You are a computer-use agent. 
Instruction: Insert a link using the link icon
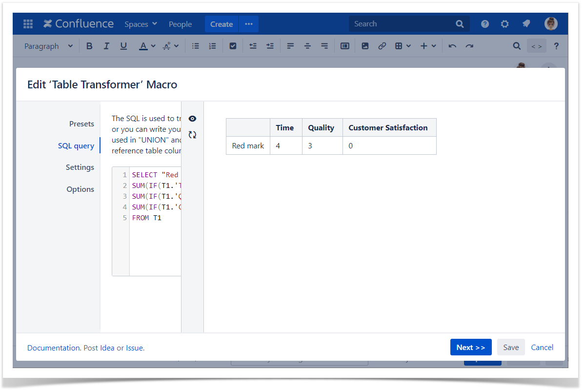[x=382, y=46]
